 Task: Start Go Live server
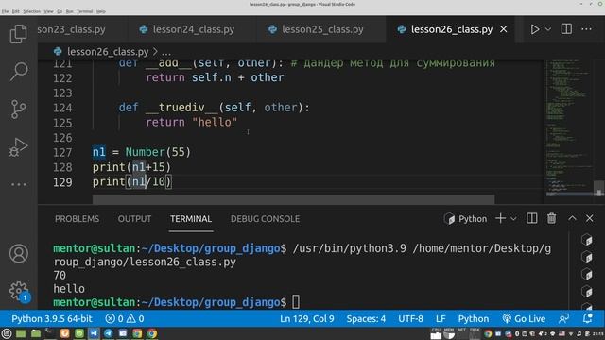[x=524, y=319]
